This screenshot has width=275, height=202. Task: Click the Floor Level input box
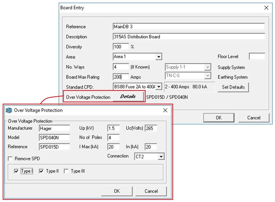[257, 56]
